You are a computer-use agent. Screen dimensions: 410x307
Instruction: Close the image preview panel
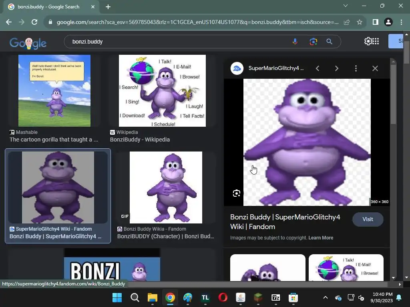tap(375, 68)
